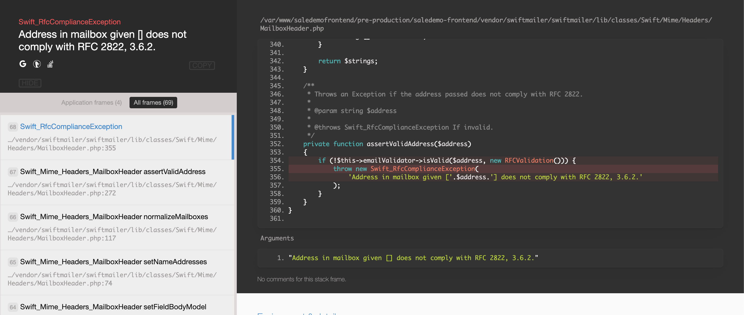Select frame 66 normalizeMailboxes
This screenshot has width=744, height=315.
pyautogui.click(x=114, y=217)
